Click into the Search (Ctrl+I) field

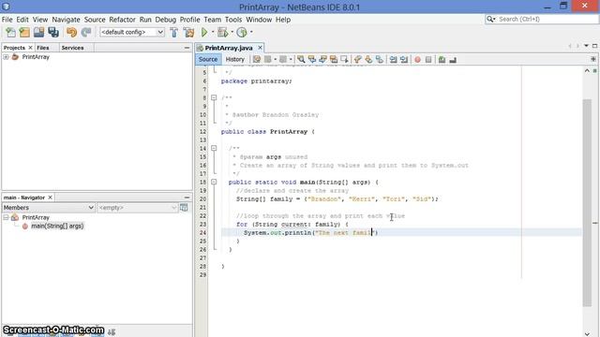(x=547, y=19)
